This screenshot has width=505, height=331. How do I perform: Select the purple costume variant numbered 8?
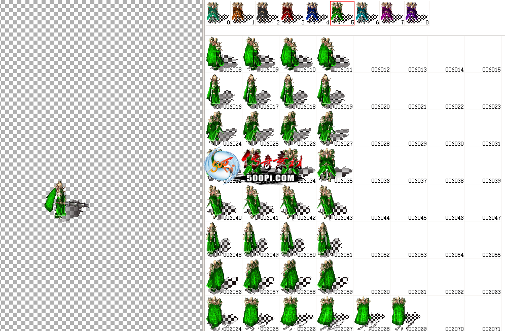(417, 13)
